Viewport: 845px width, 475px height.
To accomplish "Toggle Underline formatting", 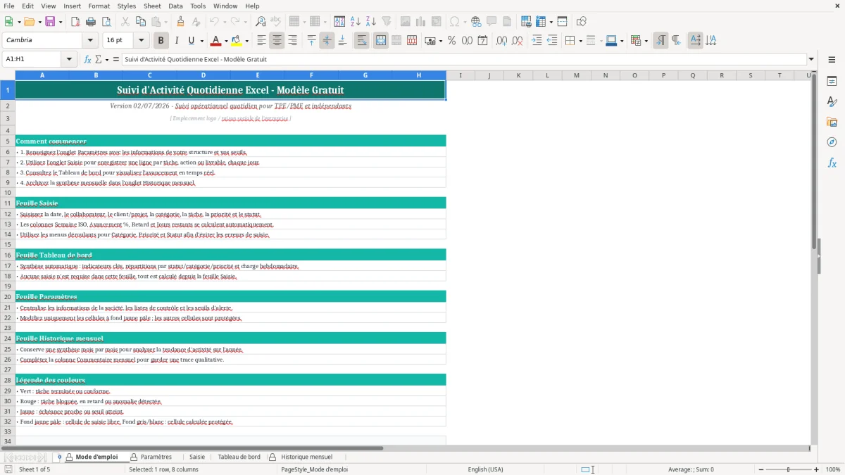I will coord(192,41).
